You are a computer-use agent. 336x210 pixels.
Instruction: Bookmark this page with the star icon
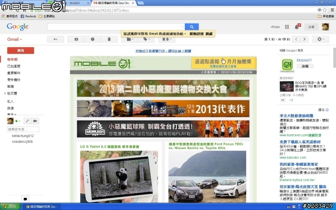point(325,10)
